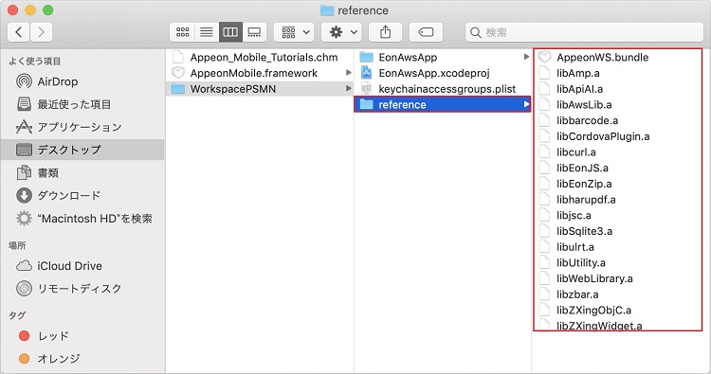711x374 pixels.
Task: Open リモートディスク in the sidebar
Action: pyautogui.click(x=82, y=289)
